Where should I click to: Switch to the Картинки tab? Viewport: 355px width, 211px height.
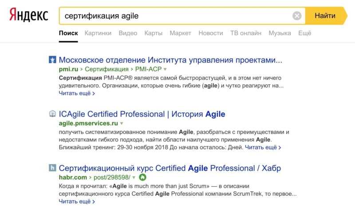[x=98, y=33]
